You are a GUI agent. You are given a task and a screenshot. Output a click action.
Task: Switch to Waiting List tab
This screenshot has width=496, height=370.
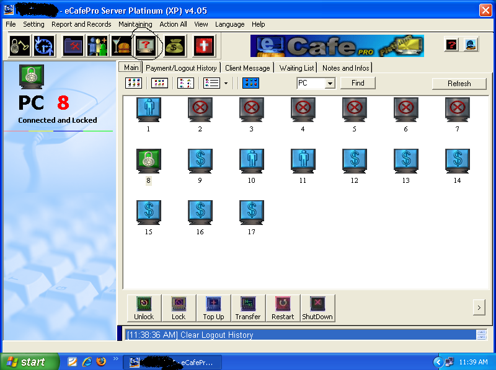click(x=297, y=68)
